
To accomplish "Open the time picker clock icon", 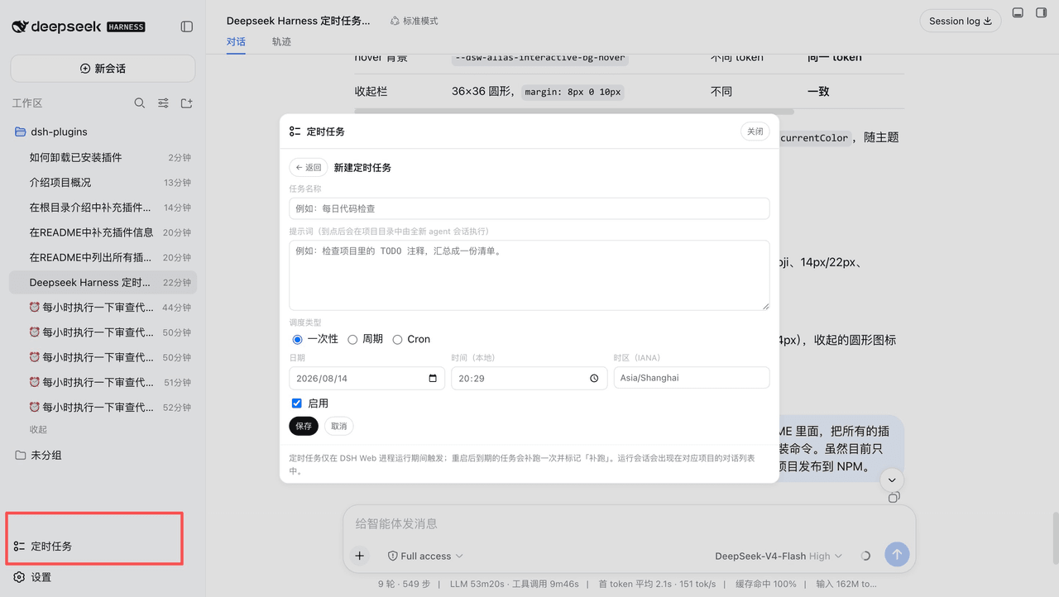I will pyautogui.click(x=594, y=378).
